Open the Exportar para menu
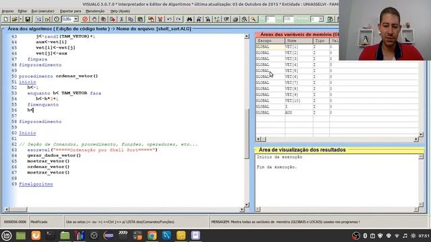 tap(71, 11)
